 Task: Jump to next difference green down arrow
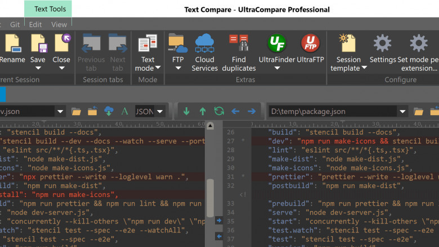(x=186, y=111)
